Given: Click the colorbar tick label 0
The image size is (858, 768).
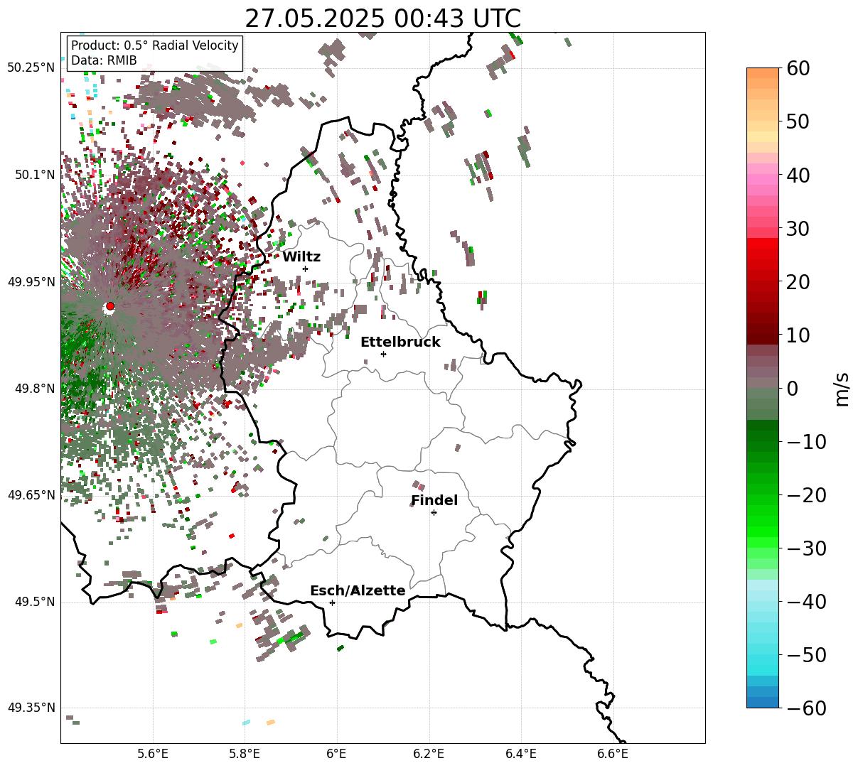Looking at the screenshot, I should (x=792, y=389).
